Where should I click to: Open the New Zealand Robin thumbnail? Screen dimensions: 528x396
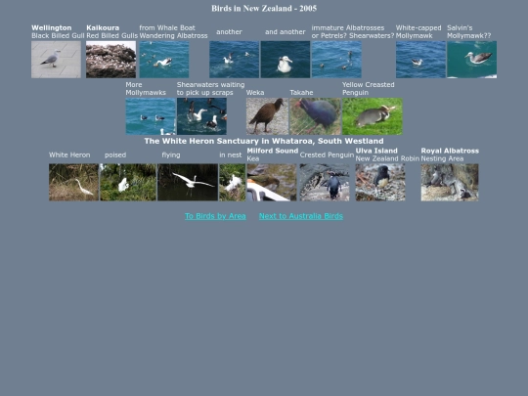tap(380, 183)
